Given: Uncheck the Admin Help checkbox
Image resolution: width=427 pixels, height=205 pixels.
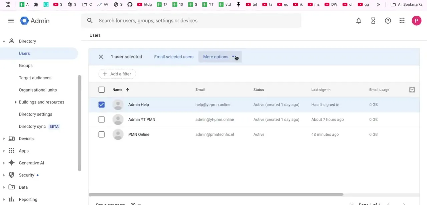Looking at the screenshot, I should click(x=101, y=104).
